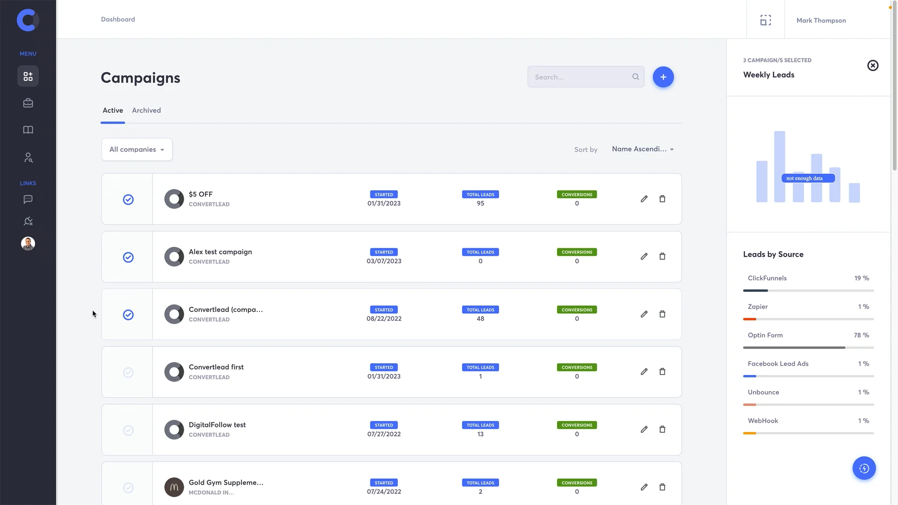This screenshot has width=898, height=505.
Task: Edit the $5 OFF campaign
Action: pos(644,199)
